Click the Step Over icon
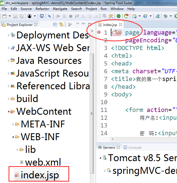 click(90, 16)
